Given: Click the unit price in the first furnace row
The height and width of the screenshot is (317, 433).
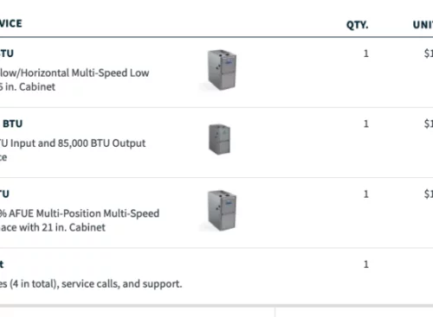Looking at the screenshot, I should click(429, 54).
